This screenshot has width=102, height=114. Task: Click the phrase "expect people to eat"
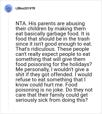66,54
